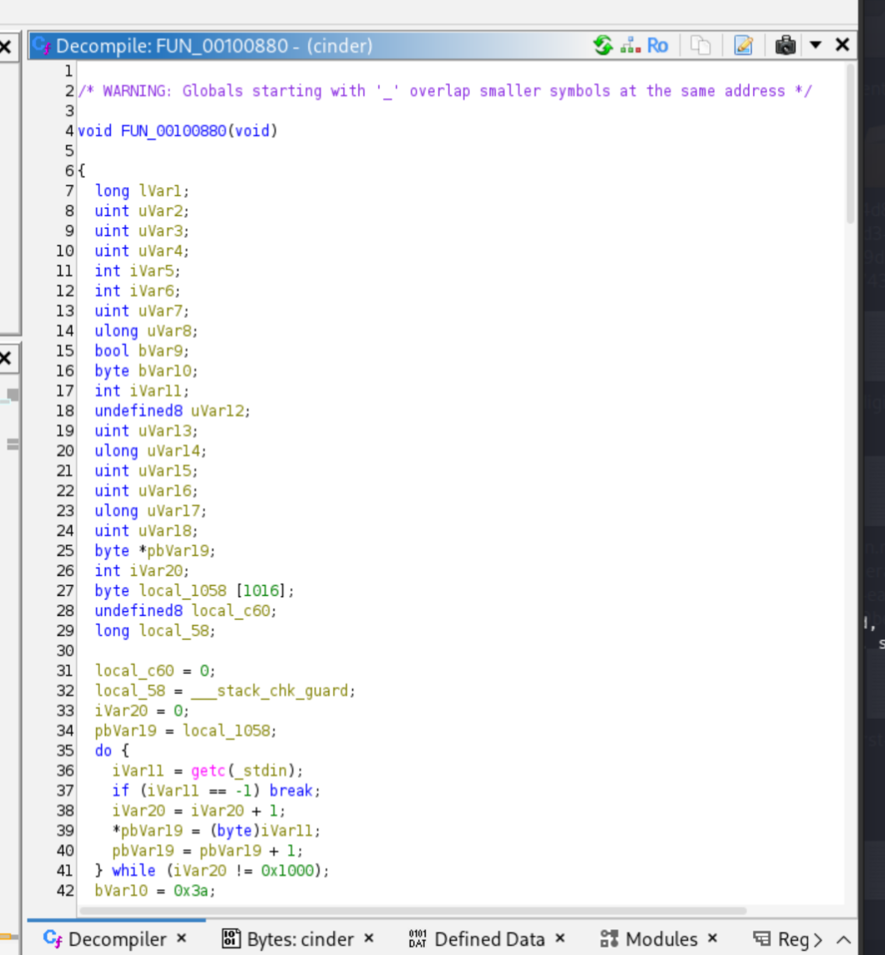Click 'ulong uVar8;' declaration
The image size is (885, 955).
(x=146, y=331)
